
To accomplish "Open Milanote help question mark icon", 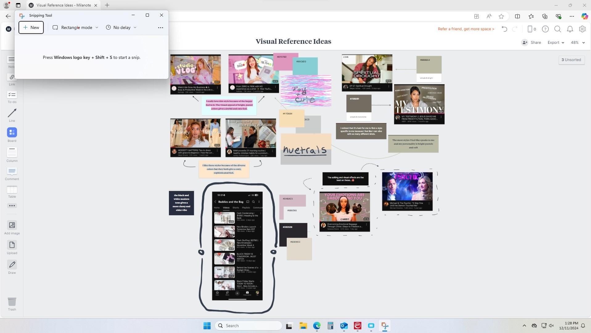I will [545, 29].
